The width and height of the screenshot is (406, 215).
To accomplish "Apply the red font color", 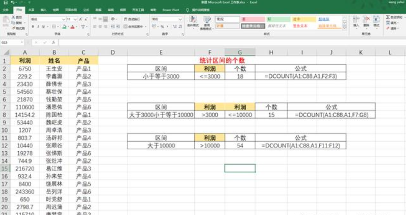I will click(x=72, y=26).
